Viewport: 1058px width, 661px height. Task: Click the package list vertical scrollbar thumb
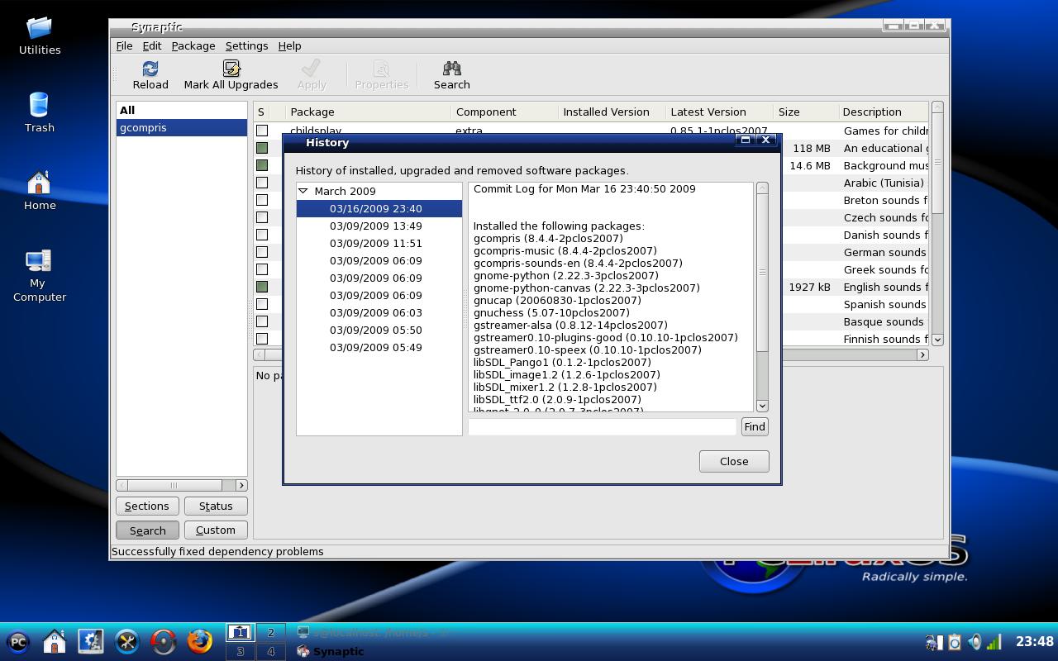tap(937, 164)
